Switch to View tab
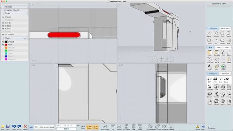The width and height of the screenshot is (233, 131). coord(218,47)
